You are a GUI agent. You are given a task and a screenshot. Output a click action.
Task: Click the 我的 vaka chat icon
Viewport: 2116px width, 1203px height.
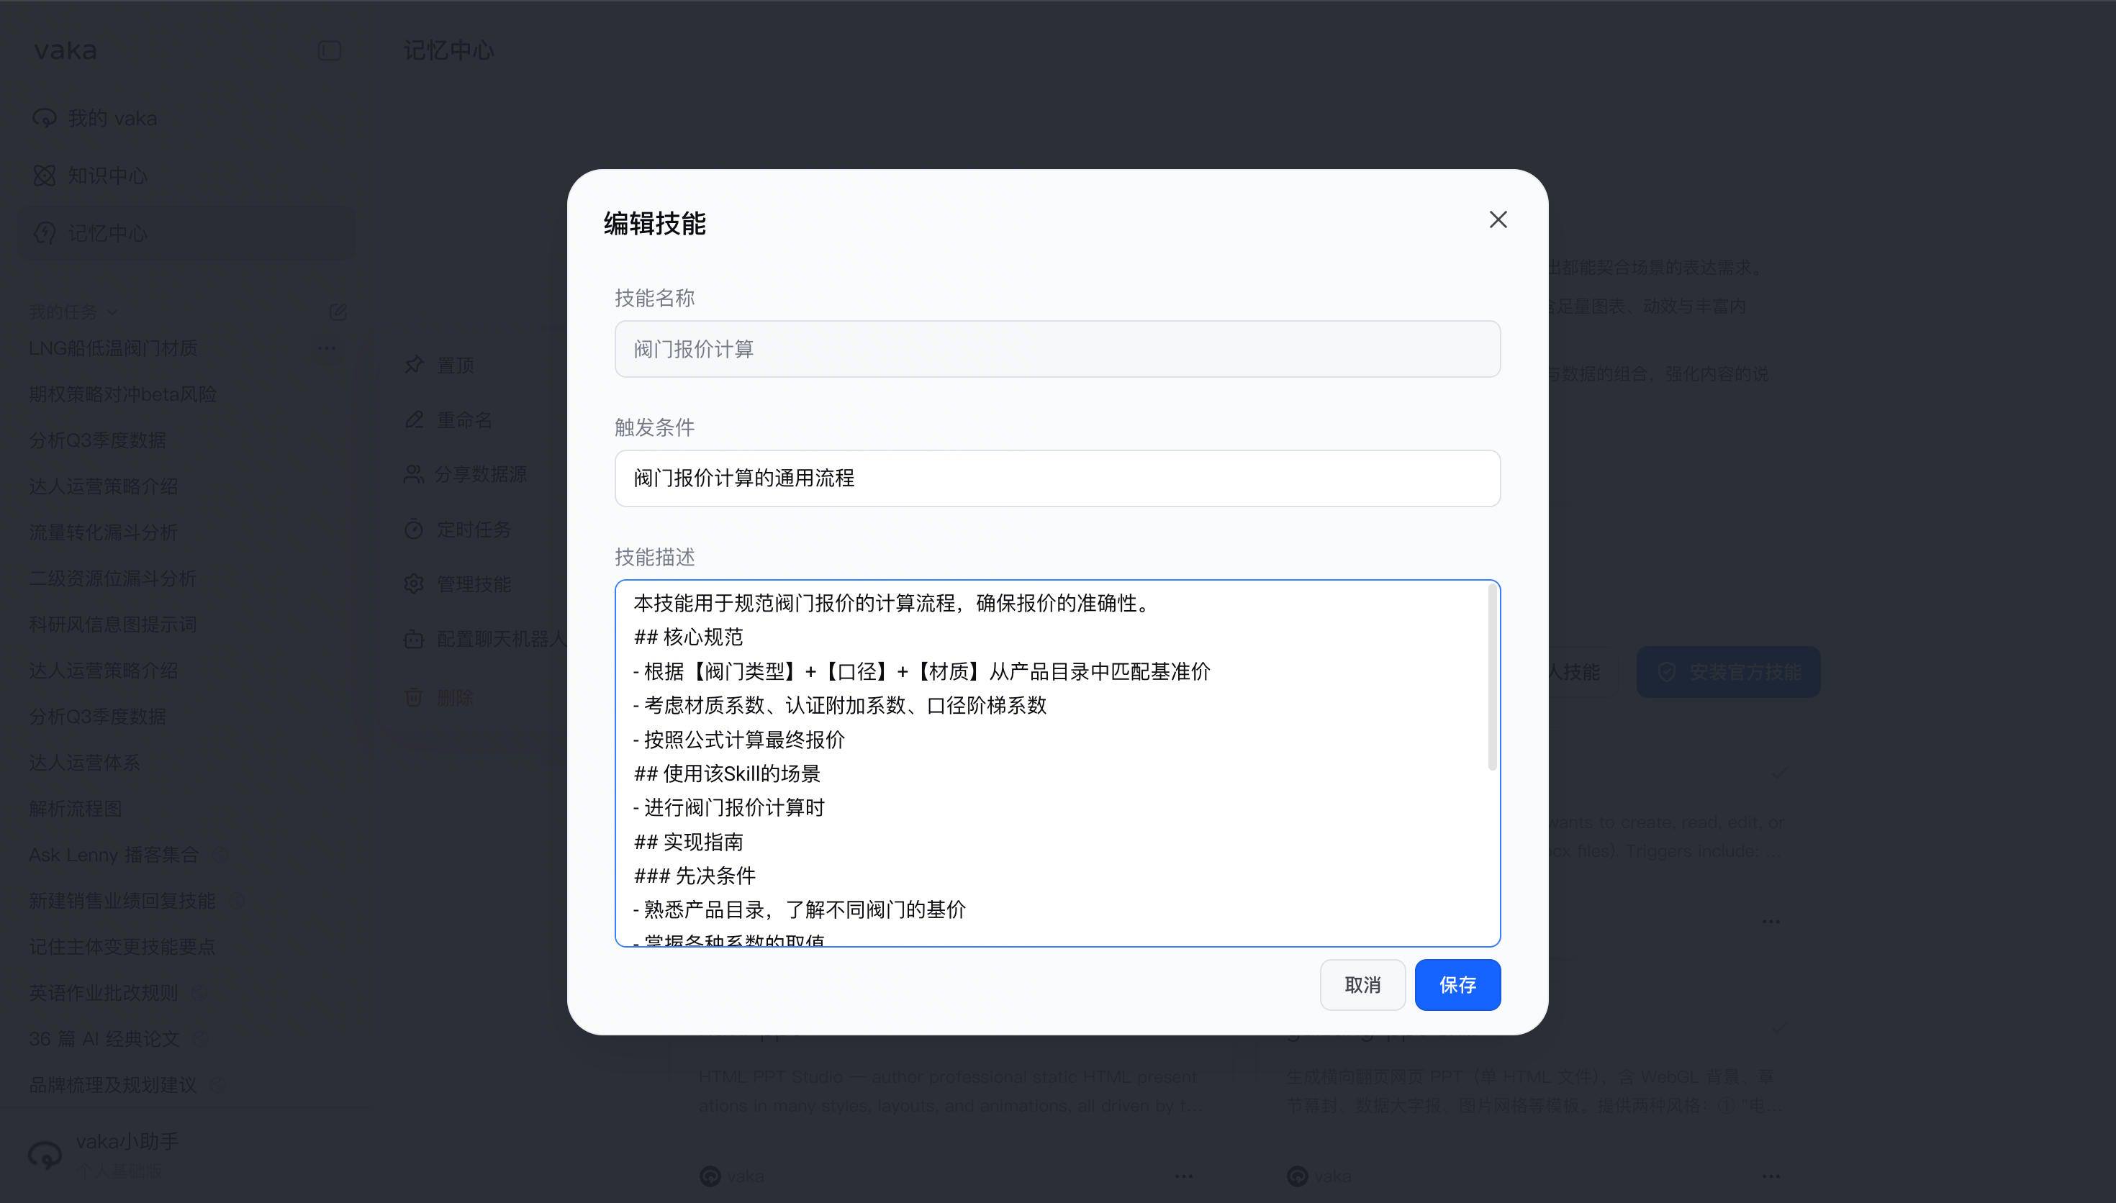[45, 118]
